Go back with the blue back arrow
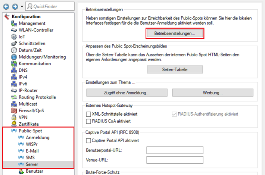This screenshot has width=265, height=175. pos(6,7)
